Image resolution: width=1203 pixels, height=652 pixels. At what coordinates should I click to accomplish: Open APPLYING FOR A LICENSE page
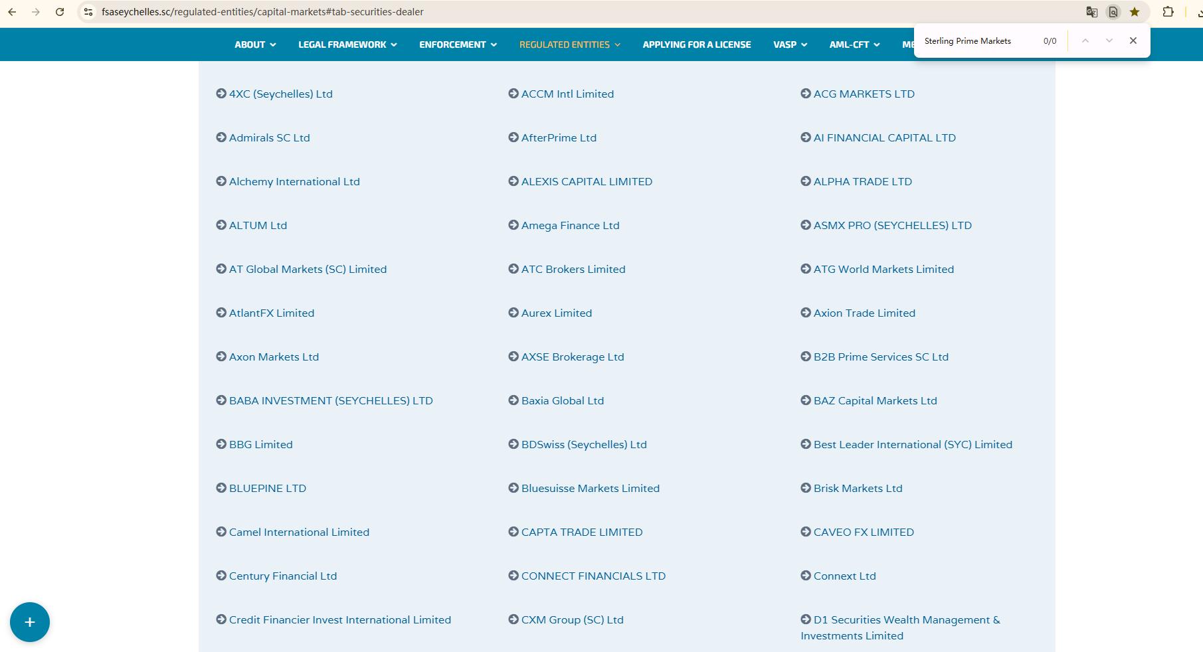click(697, 44)
